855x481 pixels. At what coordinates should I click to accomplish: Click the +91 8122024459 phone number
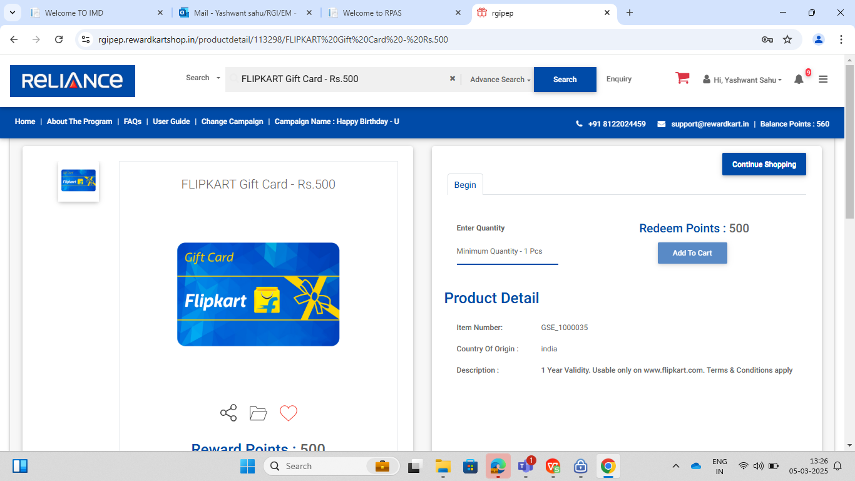(x=617, y=124)
